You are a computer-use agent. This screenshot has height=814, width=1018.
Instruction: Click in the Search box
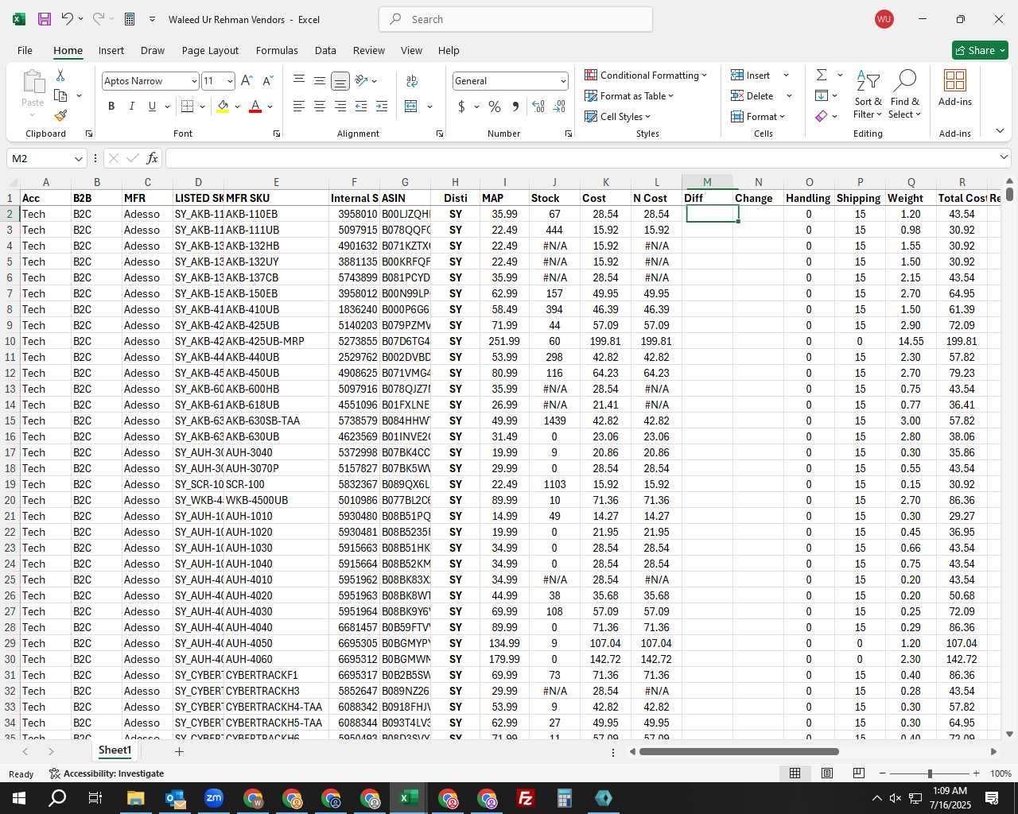pos(515,19)
